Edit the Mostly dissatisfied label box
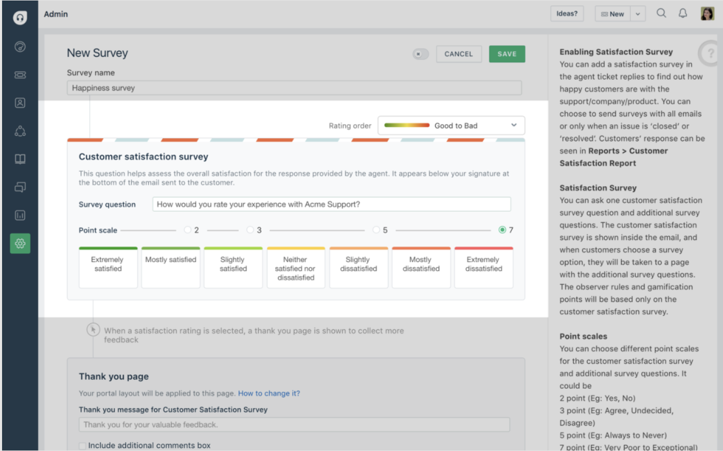Screen dimensions: 723x451 point(421,267)
